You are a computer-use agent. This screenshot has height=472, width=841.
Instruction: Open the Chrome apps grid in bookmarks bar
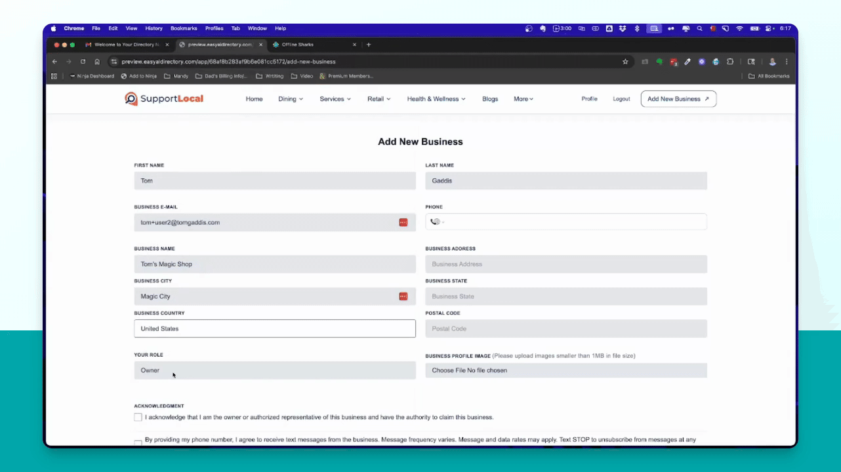coord(54,76)
